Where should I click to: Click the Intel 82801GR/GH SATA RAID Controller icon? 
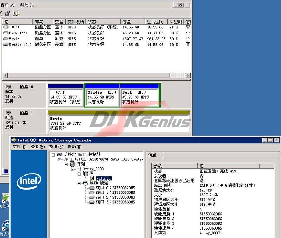(x=66, y=159)
